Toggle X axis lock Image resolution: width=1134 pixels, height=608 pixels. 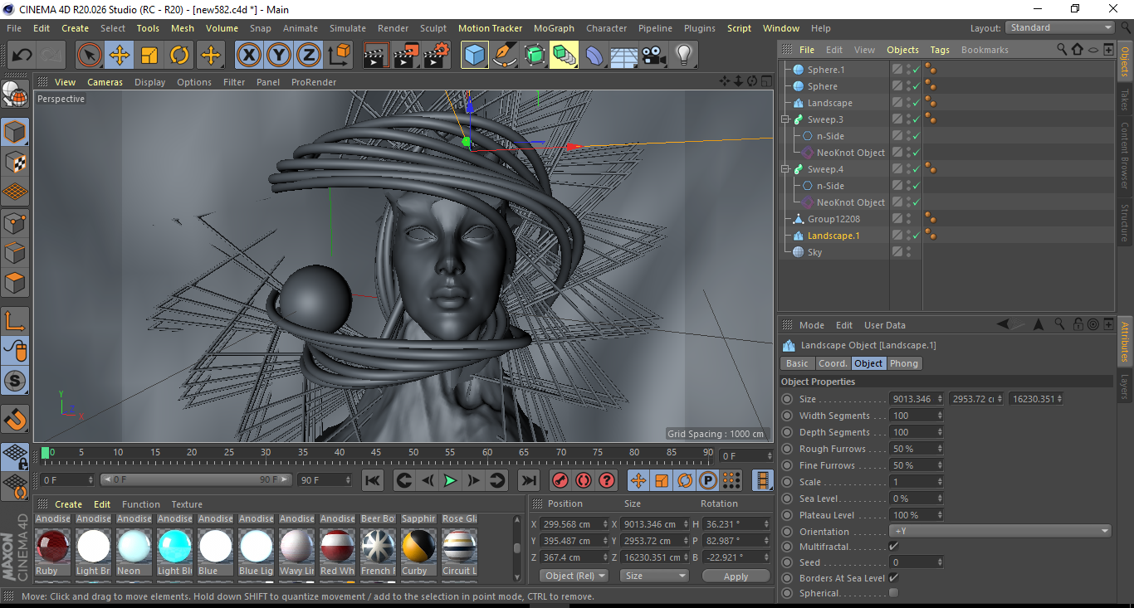click(248, 56)
